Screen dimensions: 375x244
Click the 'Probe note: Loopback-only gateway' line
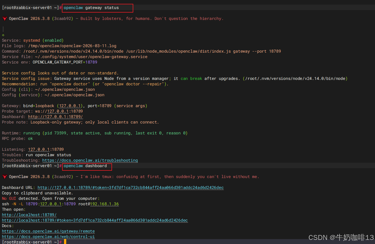coord(80,122)
